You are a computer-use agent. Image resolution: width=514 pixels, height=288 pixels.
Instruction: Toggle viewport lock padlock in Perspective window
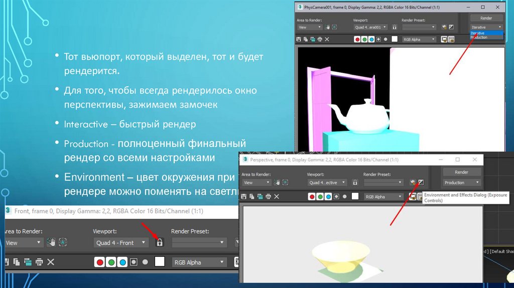tap(355, 182)
